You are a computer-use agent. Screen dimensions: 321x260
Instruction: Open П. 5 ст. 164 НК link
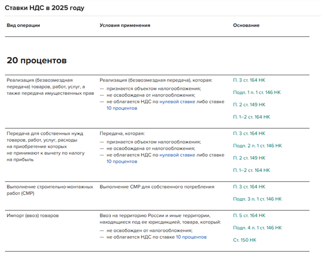[x=248, y=215]
